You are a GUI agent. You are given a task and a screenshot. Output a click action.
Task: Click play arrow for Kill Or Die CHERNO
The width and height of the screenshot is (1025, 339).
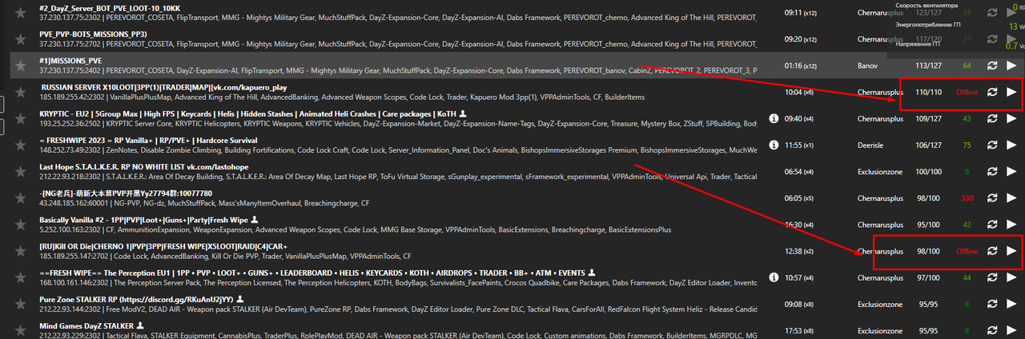pos(1011,251)
